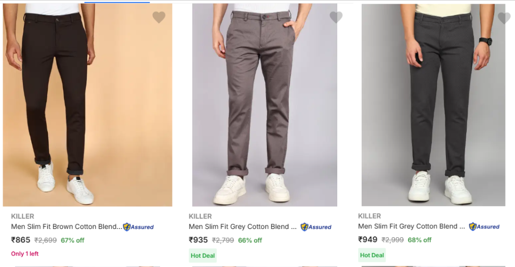Click the Hot Deal tag under the ₹949 price
515x267 pixels.
[372, 255]
